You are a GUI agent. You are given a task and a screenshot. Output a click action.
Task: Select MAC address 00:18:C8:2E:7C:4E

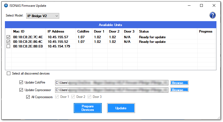point(28,37)
